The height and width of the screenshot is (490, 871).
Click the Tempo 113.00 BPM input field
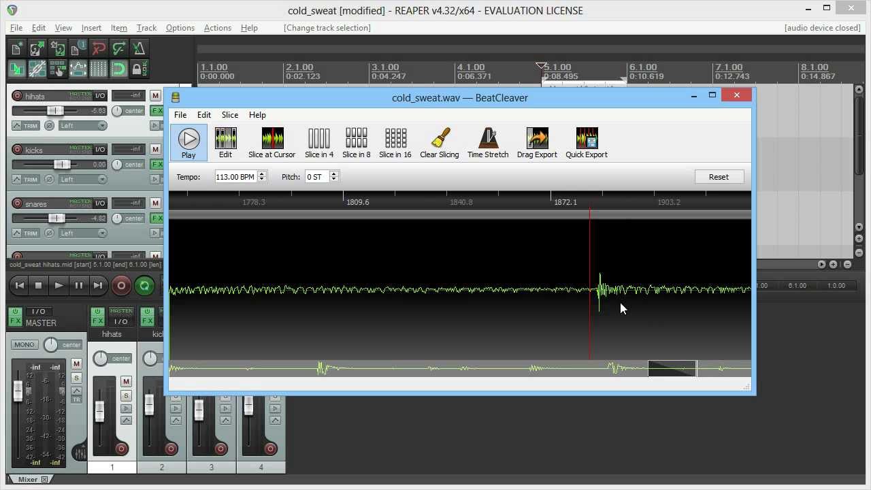(x=236, y=177)
